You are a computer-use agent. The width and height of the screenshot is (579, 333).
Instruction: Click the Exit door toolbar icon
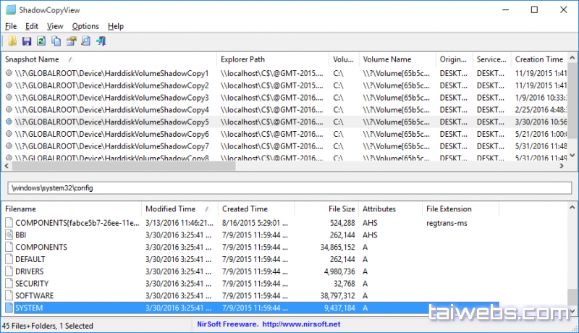[x=101, y=41]
